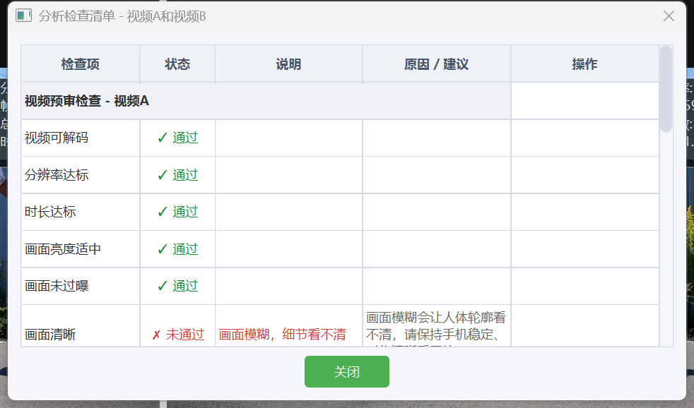The width and height of the screenshot is (694, 408).
Task: Select the 画面亮度适中 row label
Action: pyautogui.click(x=62, y=249)
